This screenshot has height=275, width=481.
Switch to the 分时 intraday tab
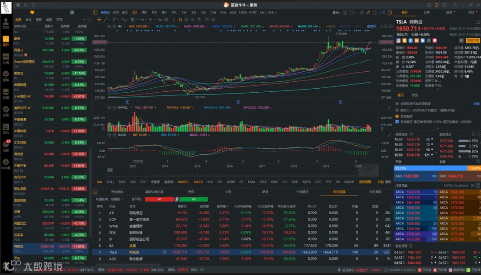click(115, 12)
